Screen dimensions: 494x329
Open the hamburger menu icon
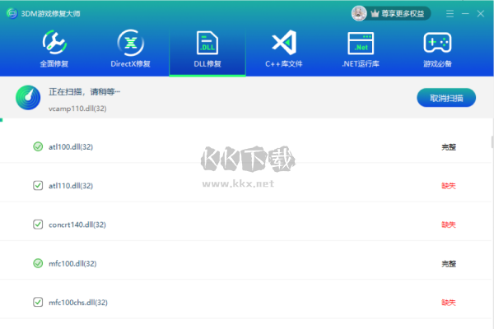tap(450, 13)
